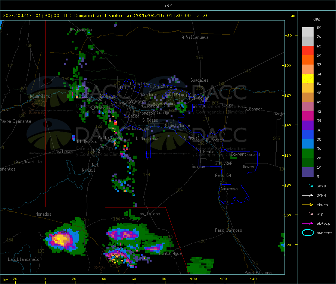336x284 pixels.
Task: Select the Aero_GA label
Action: pos(223,175)
